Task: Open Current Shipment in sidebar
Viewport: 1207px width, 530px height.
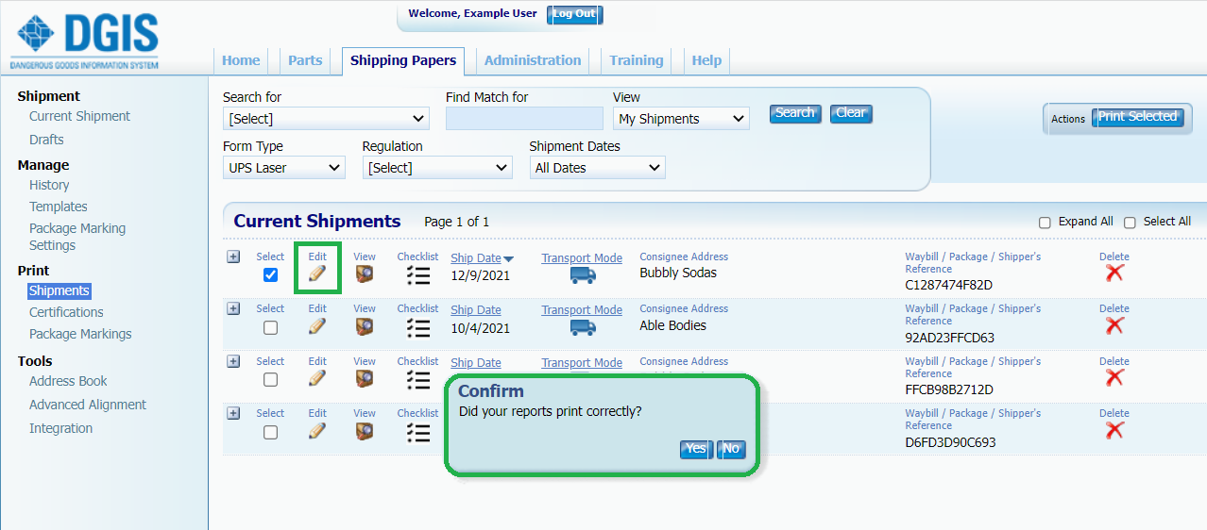Action: pos(79,116)
